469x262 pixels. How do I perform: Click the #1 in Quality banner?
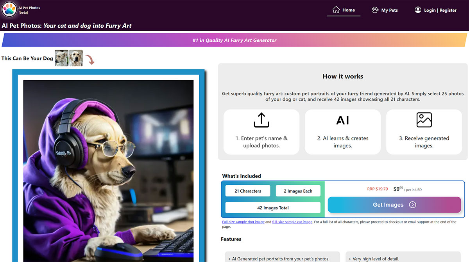(234, 40)
